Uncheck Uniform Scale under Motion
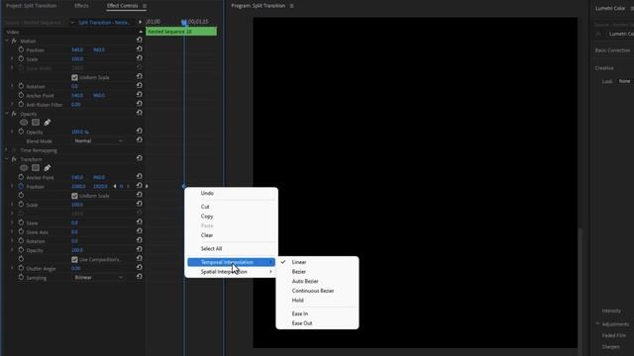 (74, 77)
